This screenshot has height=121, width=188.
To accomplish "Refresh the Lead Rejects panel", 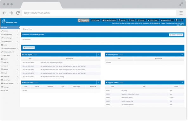I will [98, 54].
